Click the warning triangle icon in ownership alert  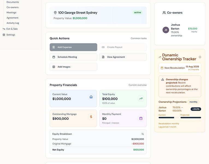coord(163,80)
